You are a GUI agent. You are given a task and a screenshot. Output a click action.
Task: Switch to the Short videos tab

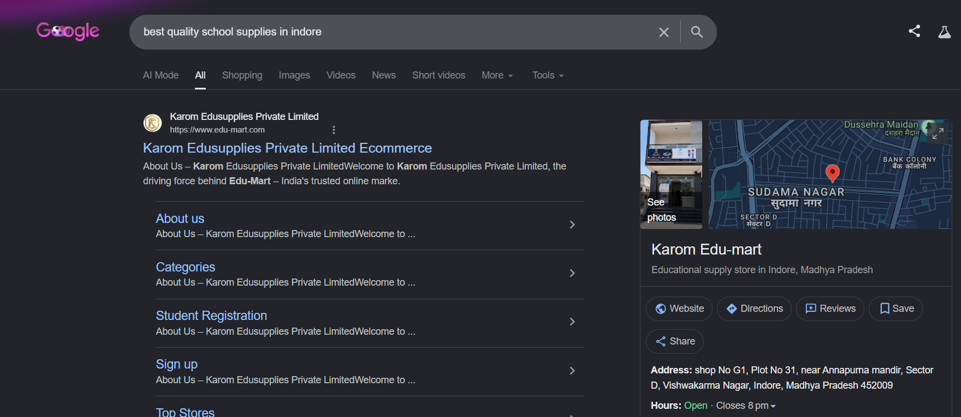pyautogui.click(x=438, y=75)
